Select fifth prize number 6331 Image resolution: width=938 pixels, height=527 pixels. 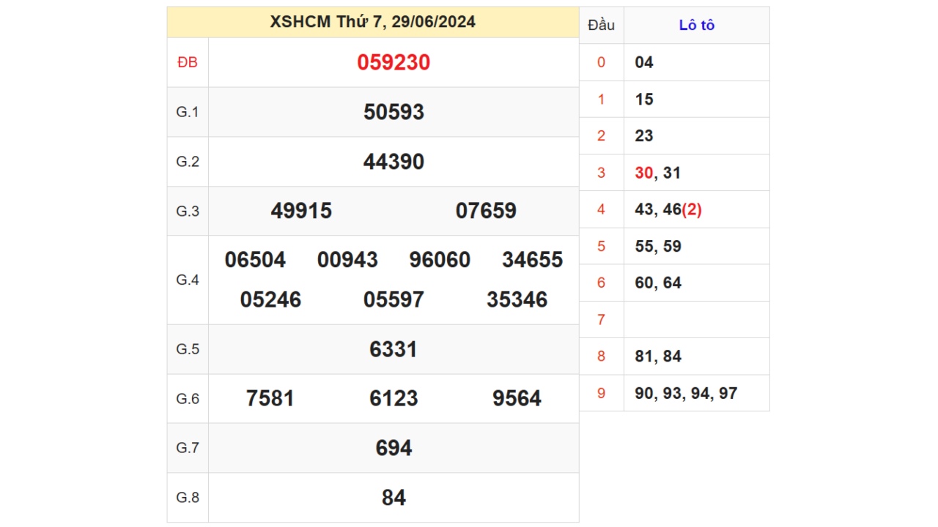[x=394, y=349]
